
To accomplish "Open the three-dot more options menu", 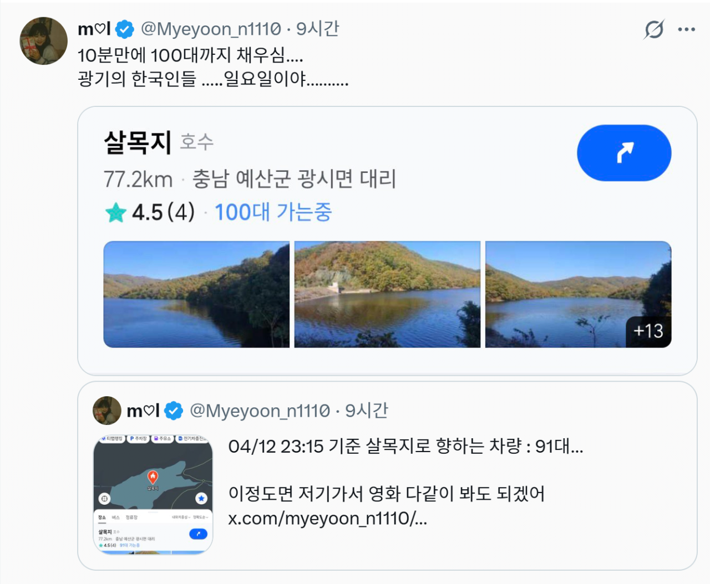I will (x=686, y=29).
